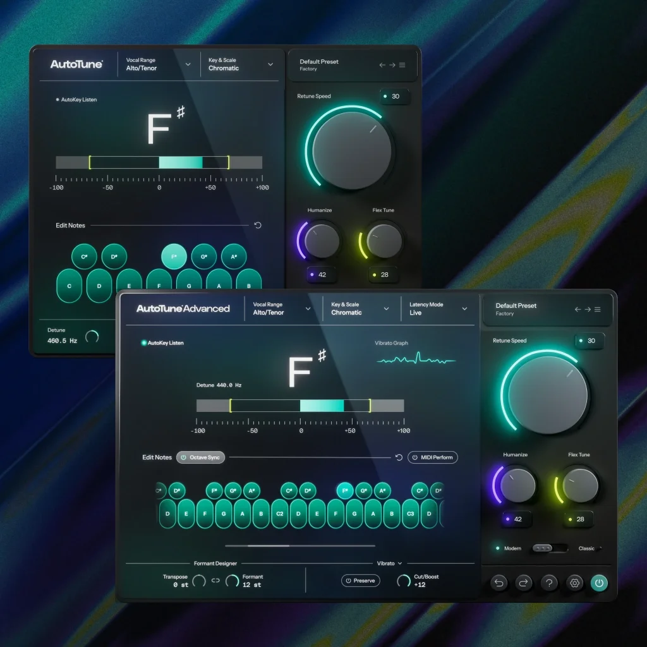The width and height of the screenshot is (647, 647).
Task: Go to previous preset in rear AutoTune window
Action: (382, 65)
